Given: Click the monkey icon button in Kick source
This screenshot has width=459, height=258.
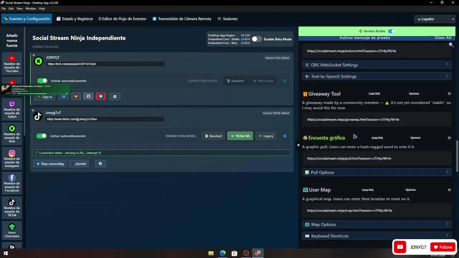Looking at the screenshot, I should 76,96.
